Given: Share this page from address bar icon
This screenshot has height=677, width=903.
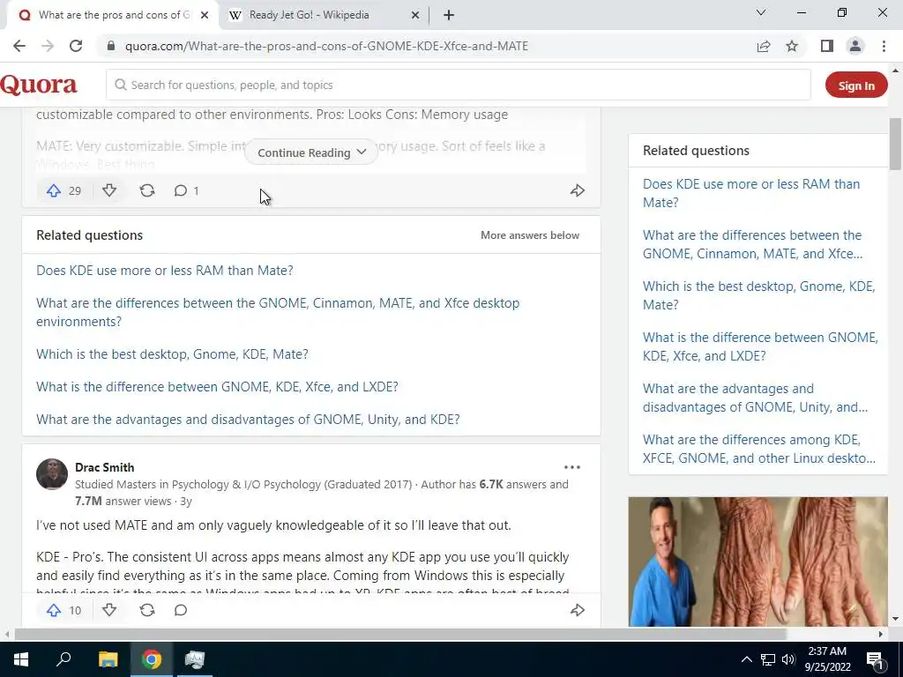Looking at the screenshot, I should 764,46.
